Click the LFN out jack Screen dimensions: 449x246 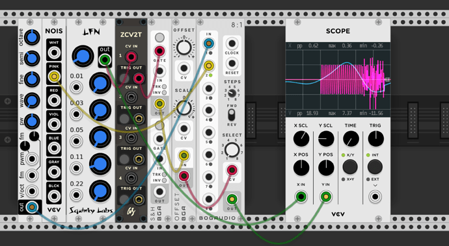coord(105,60)
